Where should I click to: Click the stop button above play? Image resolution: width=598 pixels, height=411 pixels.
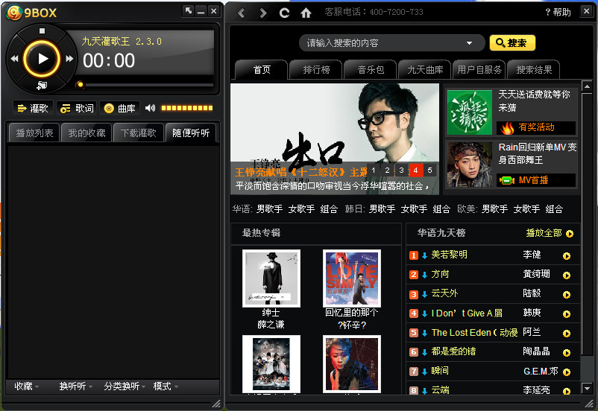point(42,31)
